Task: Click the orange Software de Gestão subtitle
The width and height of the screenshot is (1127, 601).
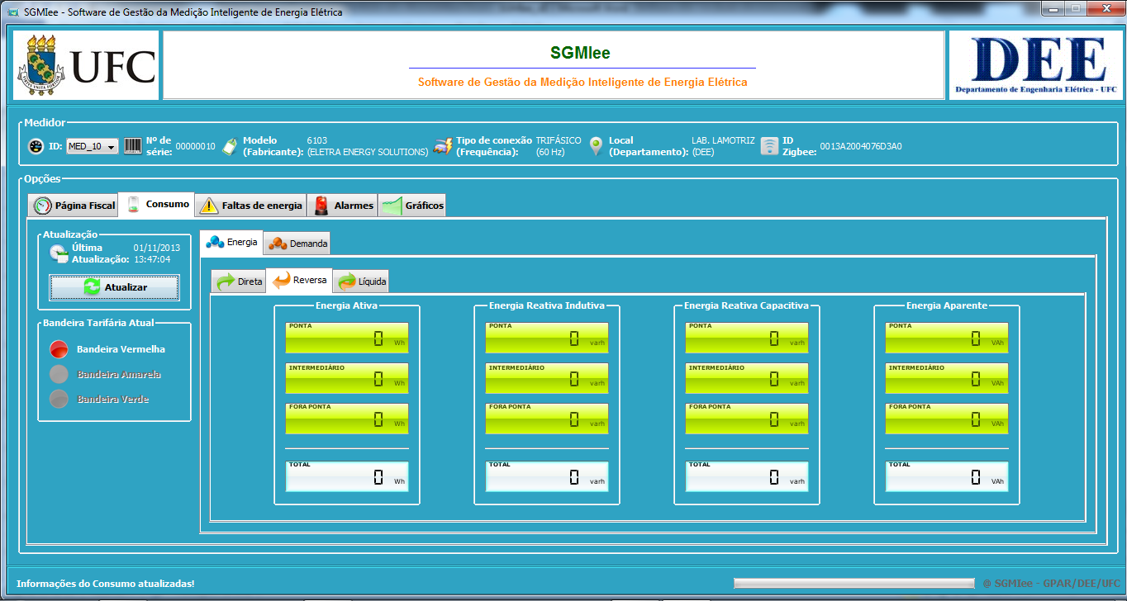Action: tap(583, 82)
